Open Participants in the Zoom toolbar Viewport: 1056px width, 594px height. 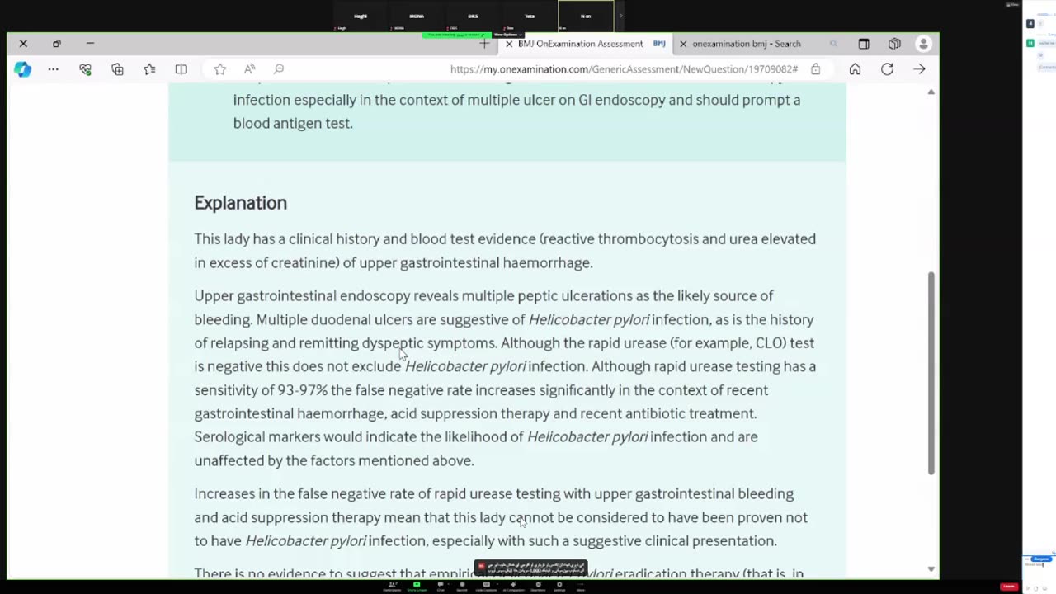coord(393,587)
